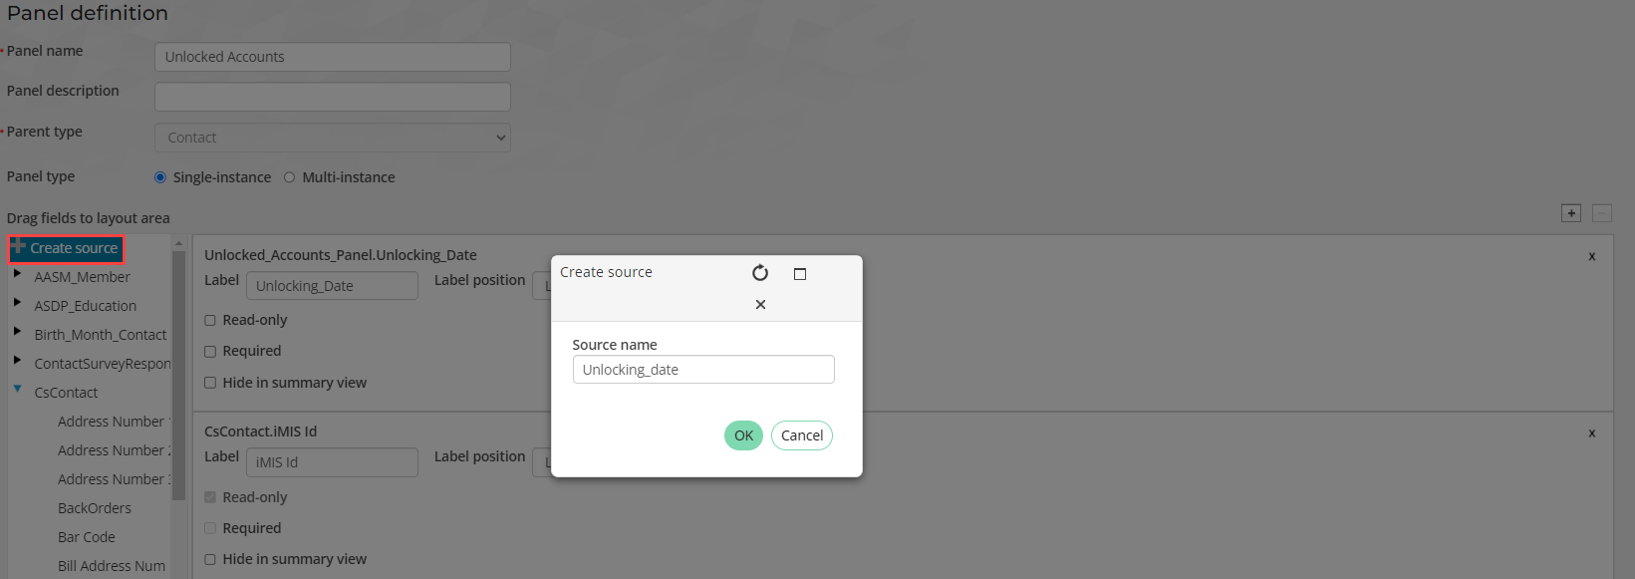Click the plus icon above layout area
The width and height of the screenshot is (1635, 579).
[x=1571, y=213]
